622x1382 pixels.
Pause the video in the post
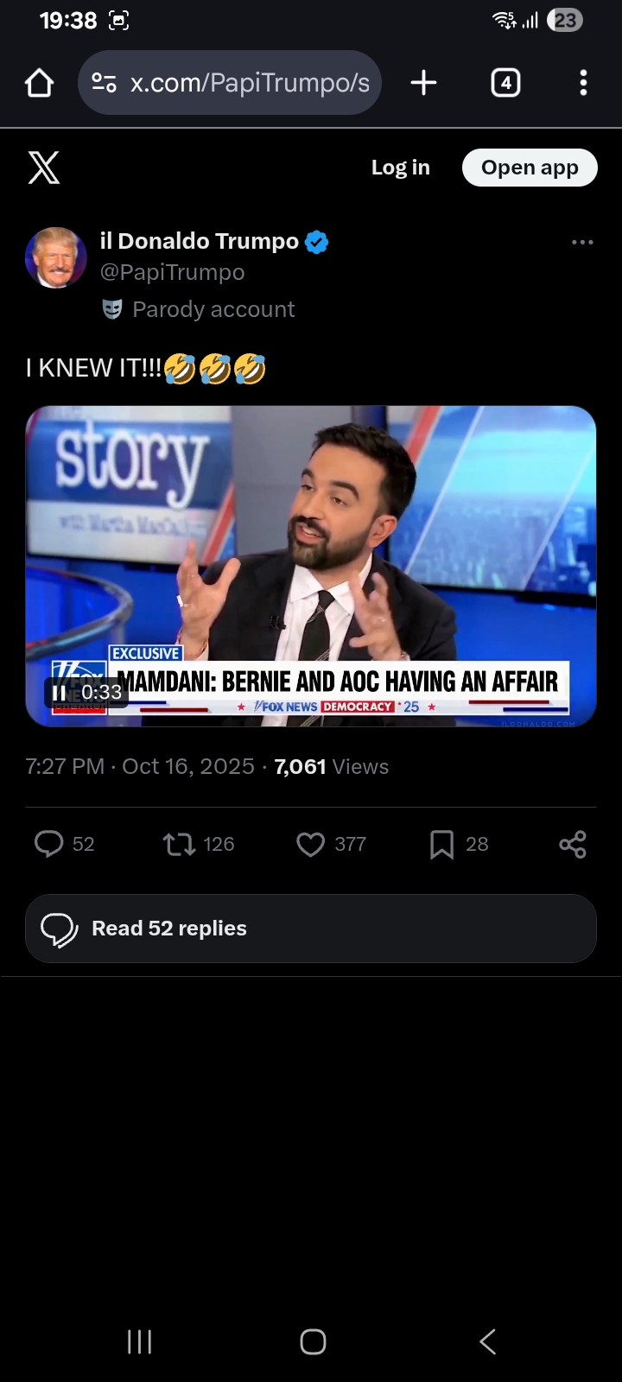point(59,693)
